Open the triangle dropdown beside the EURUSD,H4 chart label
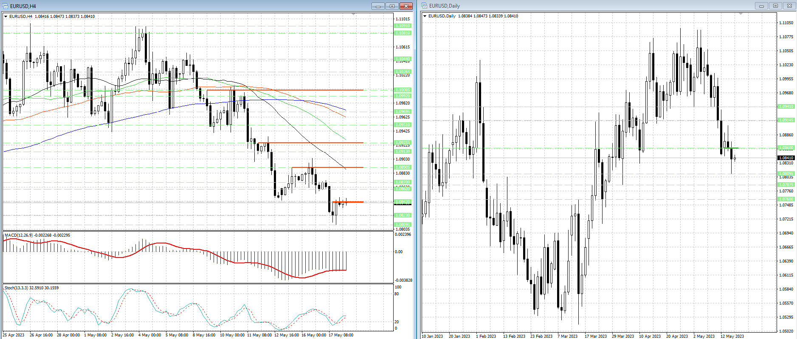 coord(6,17)
